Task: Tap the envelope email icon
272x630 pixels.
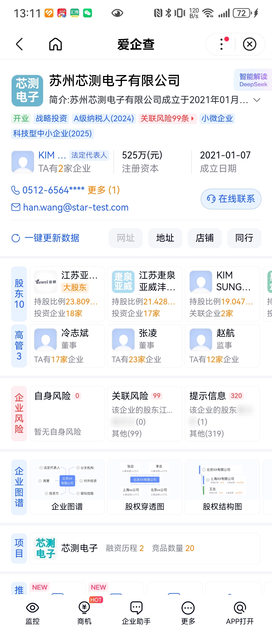Action: (x=16, y=207)
